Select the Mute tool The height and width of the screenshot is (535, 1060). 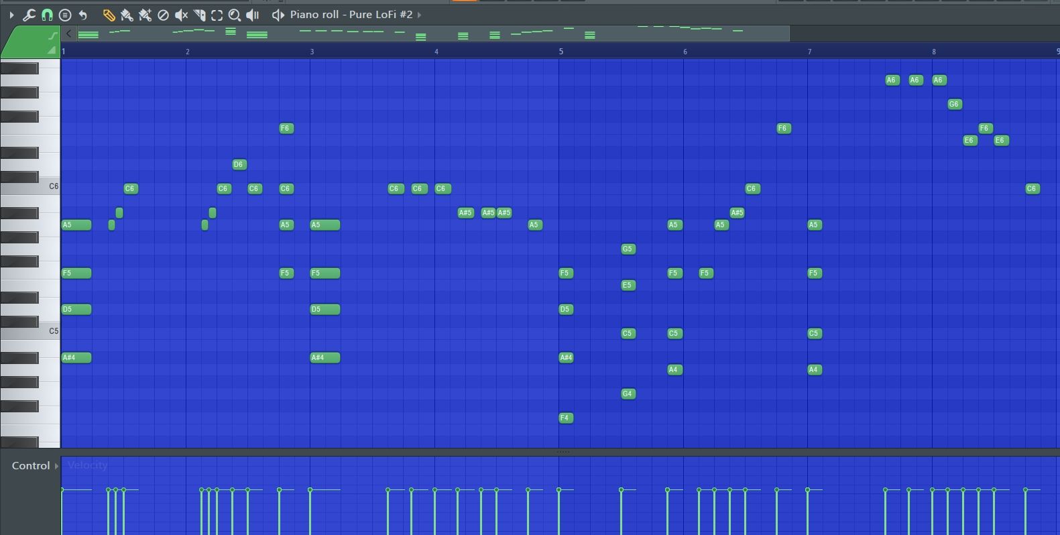click(181, 15)
